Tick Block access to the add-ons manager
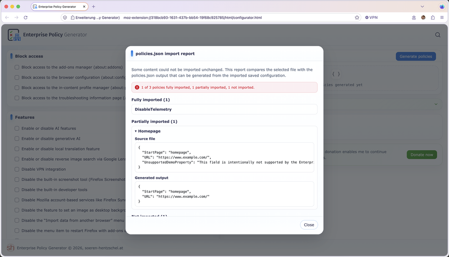Viewport: 449px width, 257px height. 17,67
